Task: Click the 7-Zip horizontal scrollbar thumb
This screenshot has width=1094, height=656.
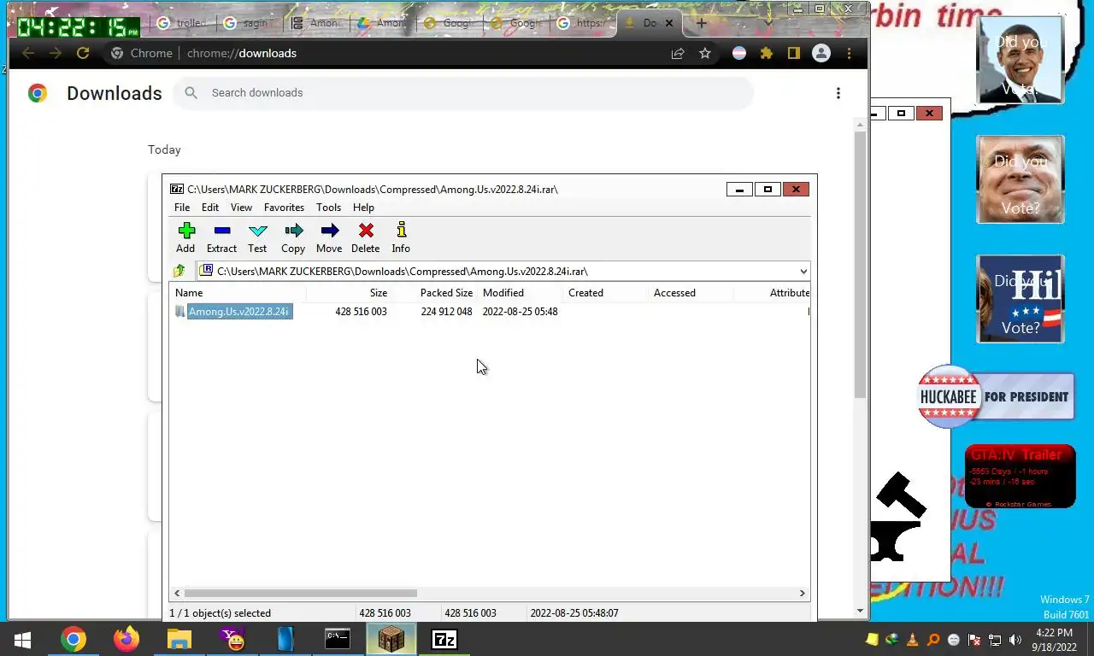Action: pos(301,593)
